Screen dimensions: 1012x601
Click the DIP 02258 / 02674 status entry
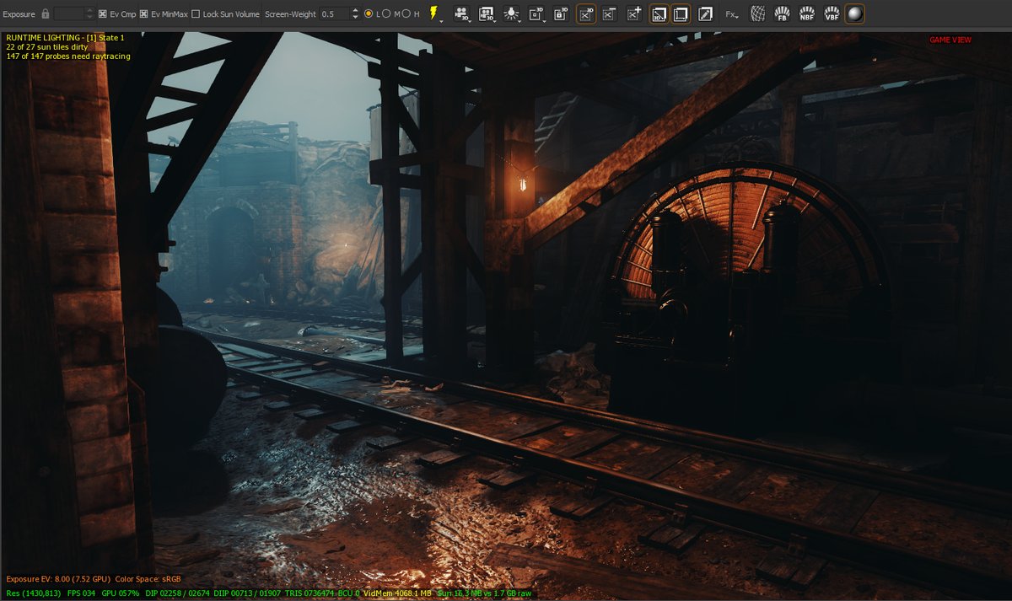click(x=177, y=593)
